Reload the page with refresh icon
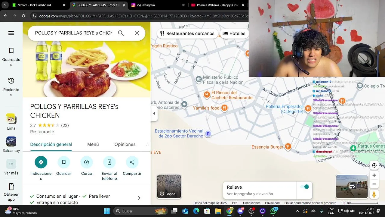This screenshot has height=217, width=385. point(23,16)
